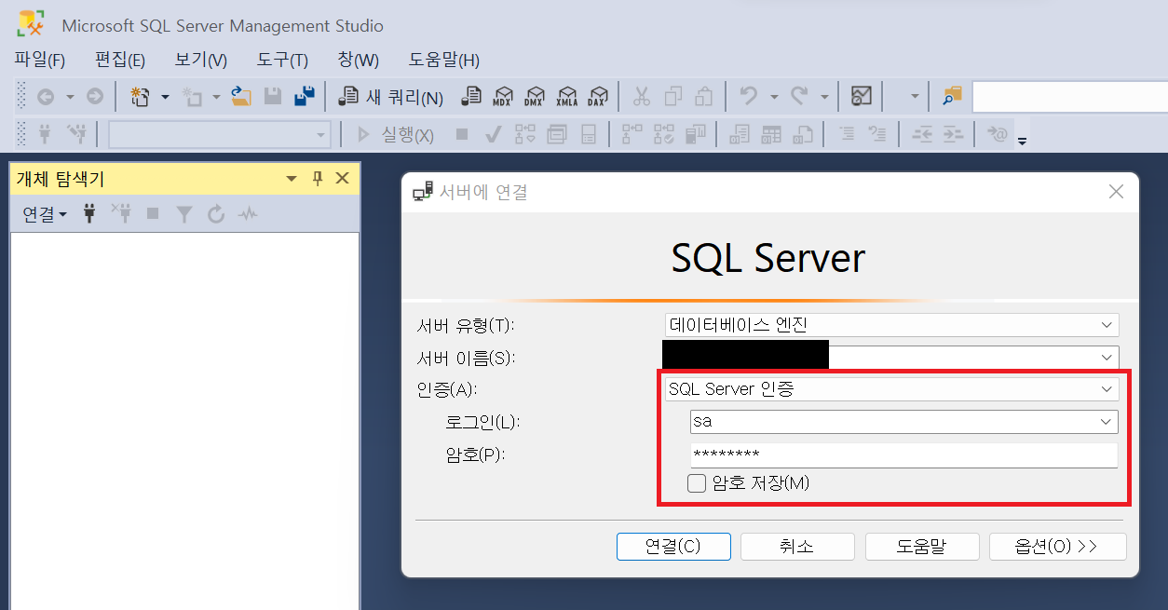The image size is (1168, 610).
Task: Toggle the Save Password checkbox
Action: coord(696,482)
